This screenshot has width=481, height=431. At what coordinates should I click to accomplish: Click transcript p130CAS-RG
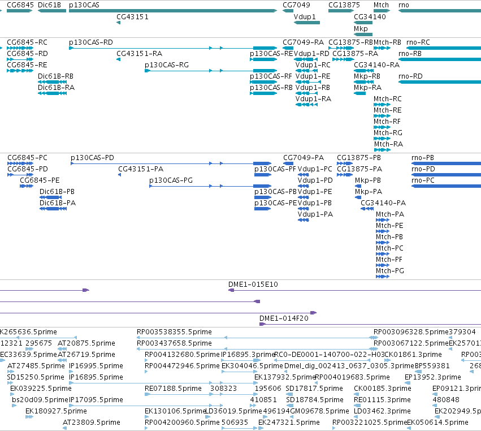(x=167, y=65)
